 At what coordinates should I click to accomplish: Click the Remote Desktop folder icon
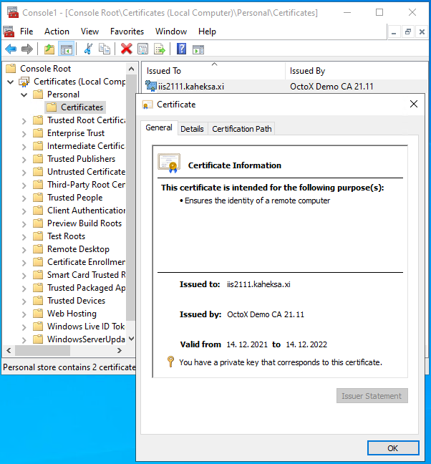tap(38, 249)
